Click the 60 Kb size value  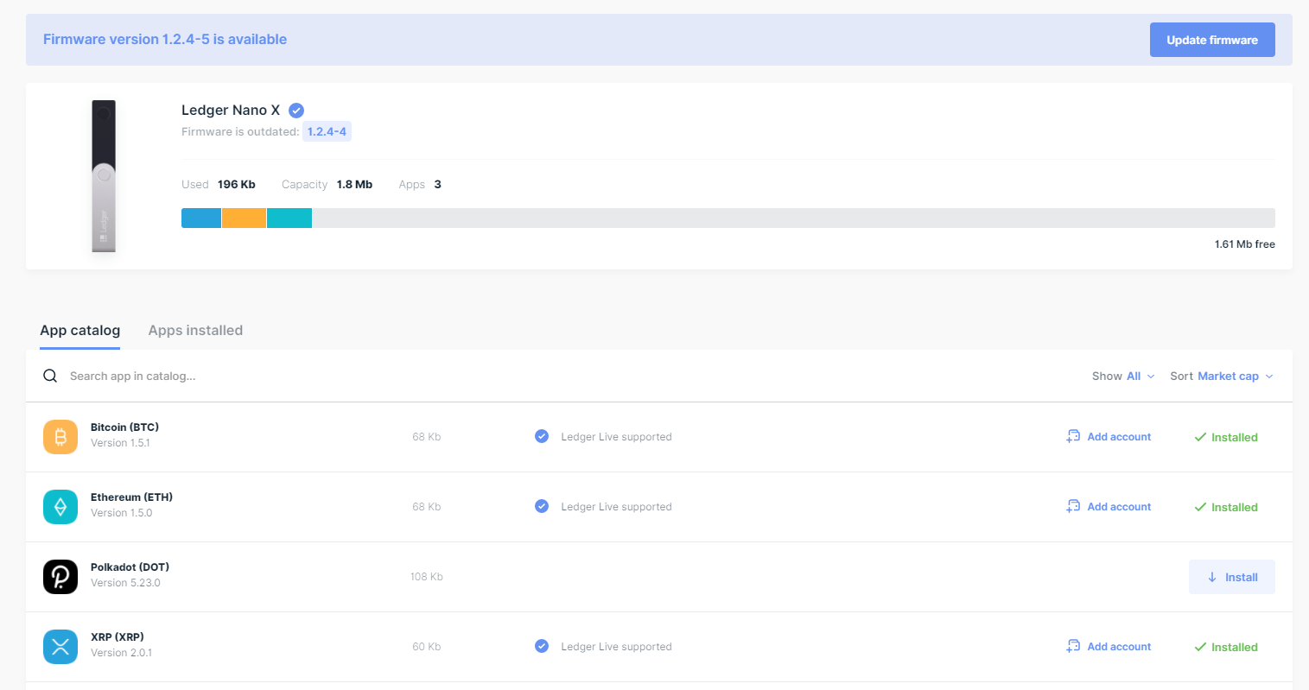pos(427,647)
